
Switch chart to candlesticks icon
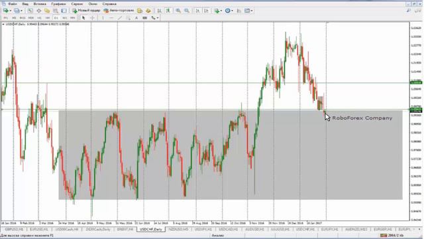[x=168, y=11]
